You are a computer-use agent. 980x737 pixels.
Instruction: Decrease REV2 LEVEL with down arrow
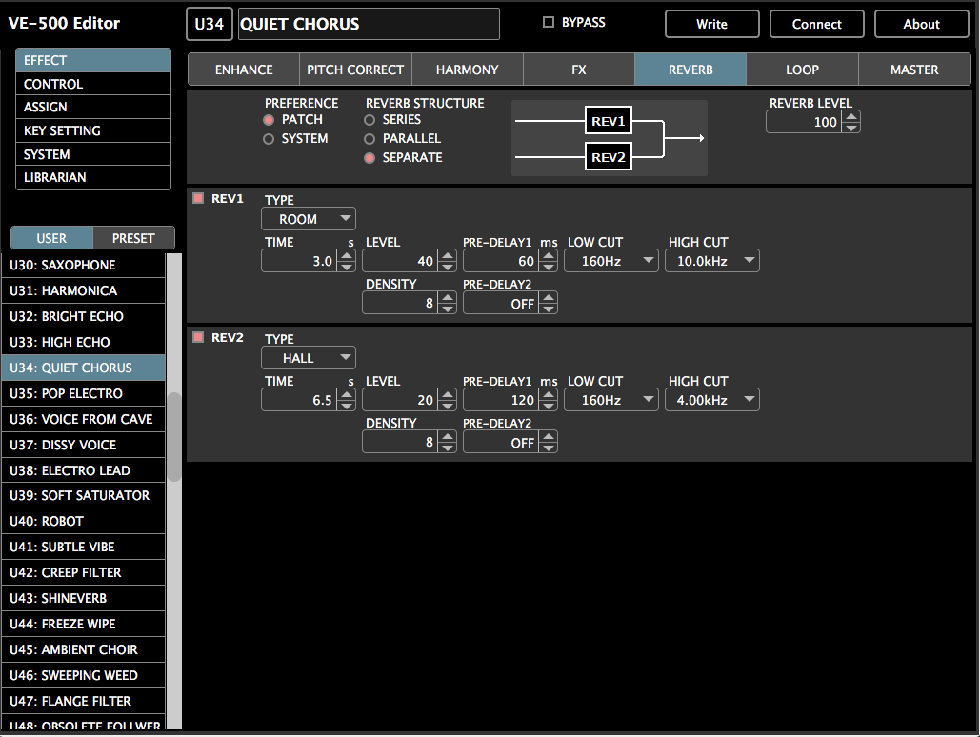(447, 405)
